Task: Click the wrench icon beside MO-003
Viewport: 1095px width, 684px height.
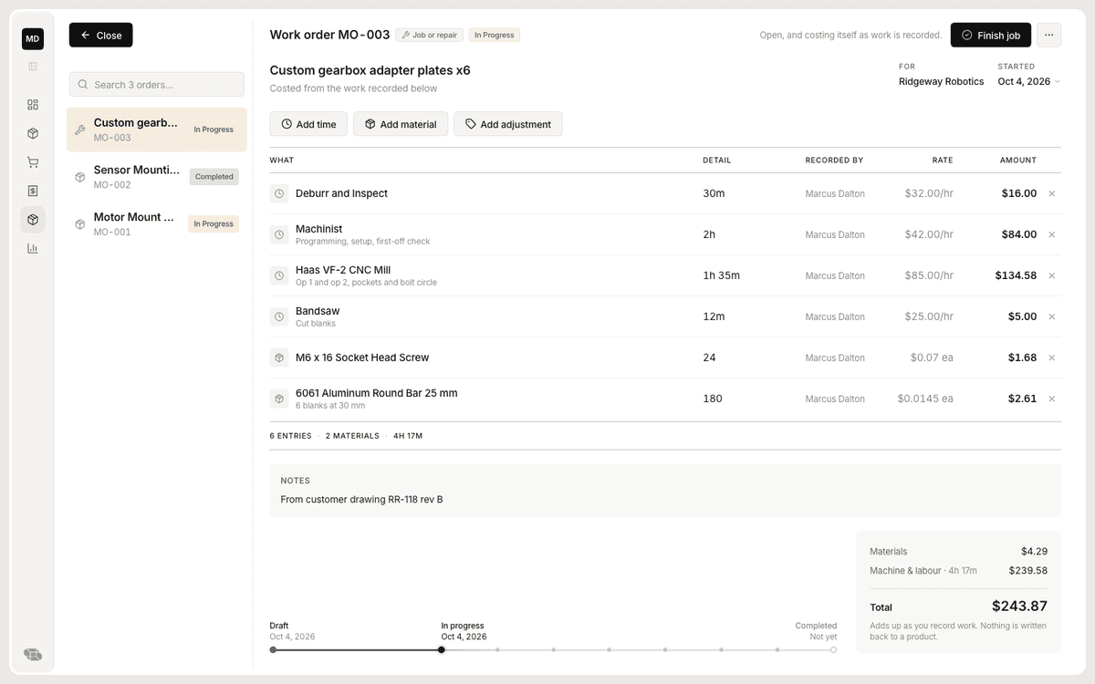Action: tap(80, 130)
